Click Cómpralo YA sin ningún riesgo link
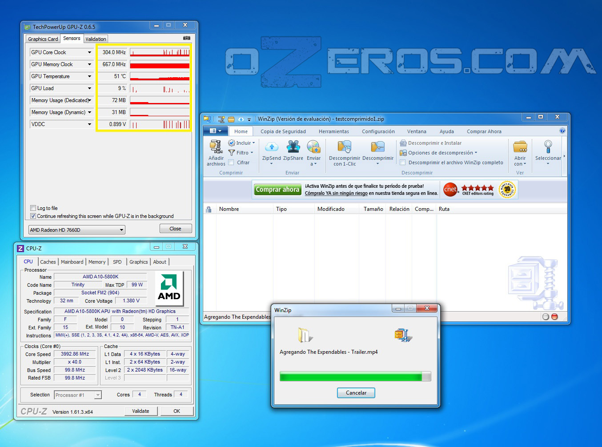Screen dimensions: 602x447 (336, 193)
